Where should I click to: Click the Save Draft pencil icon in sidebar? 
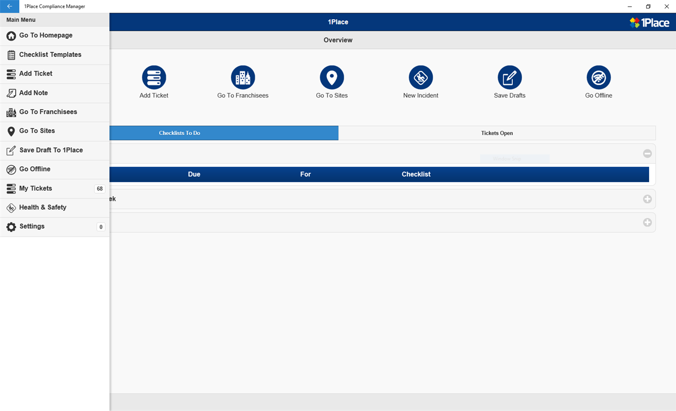coord(11,151)
